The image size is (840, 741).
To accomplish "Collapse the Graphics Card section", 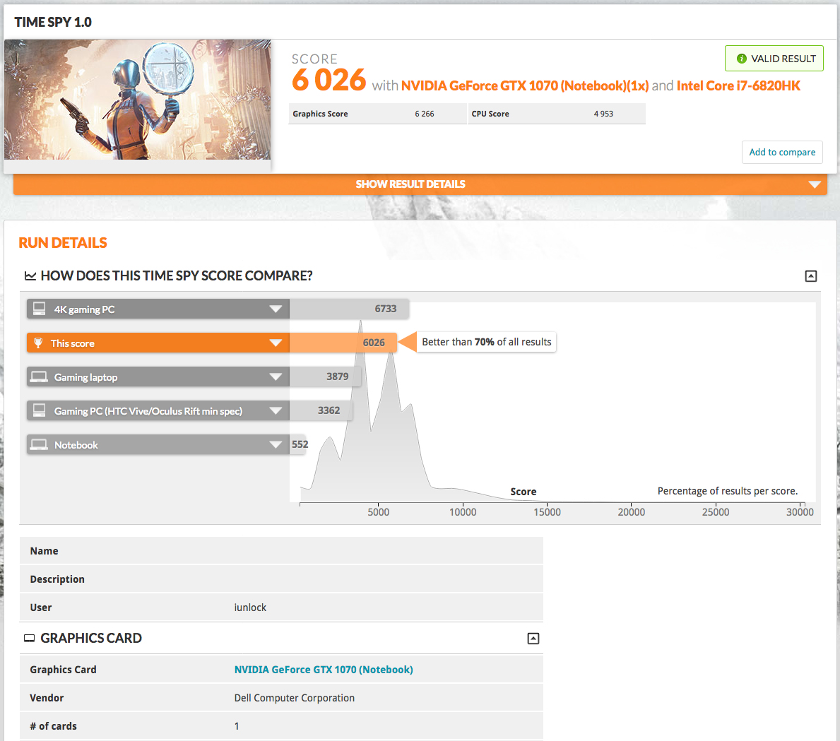I will point(533,638).
